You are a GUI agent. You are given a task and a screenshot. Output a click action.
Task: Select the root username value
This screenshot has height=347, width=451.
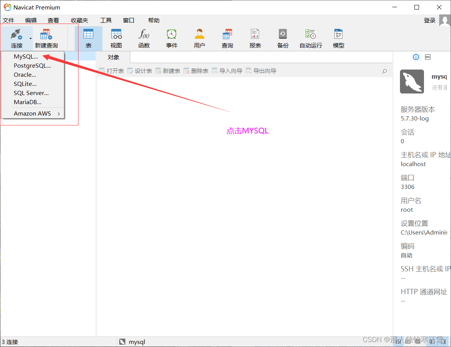(407, 210)
